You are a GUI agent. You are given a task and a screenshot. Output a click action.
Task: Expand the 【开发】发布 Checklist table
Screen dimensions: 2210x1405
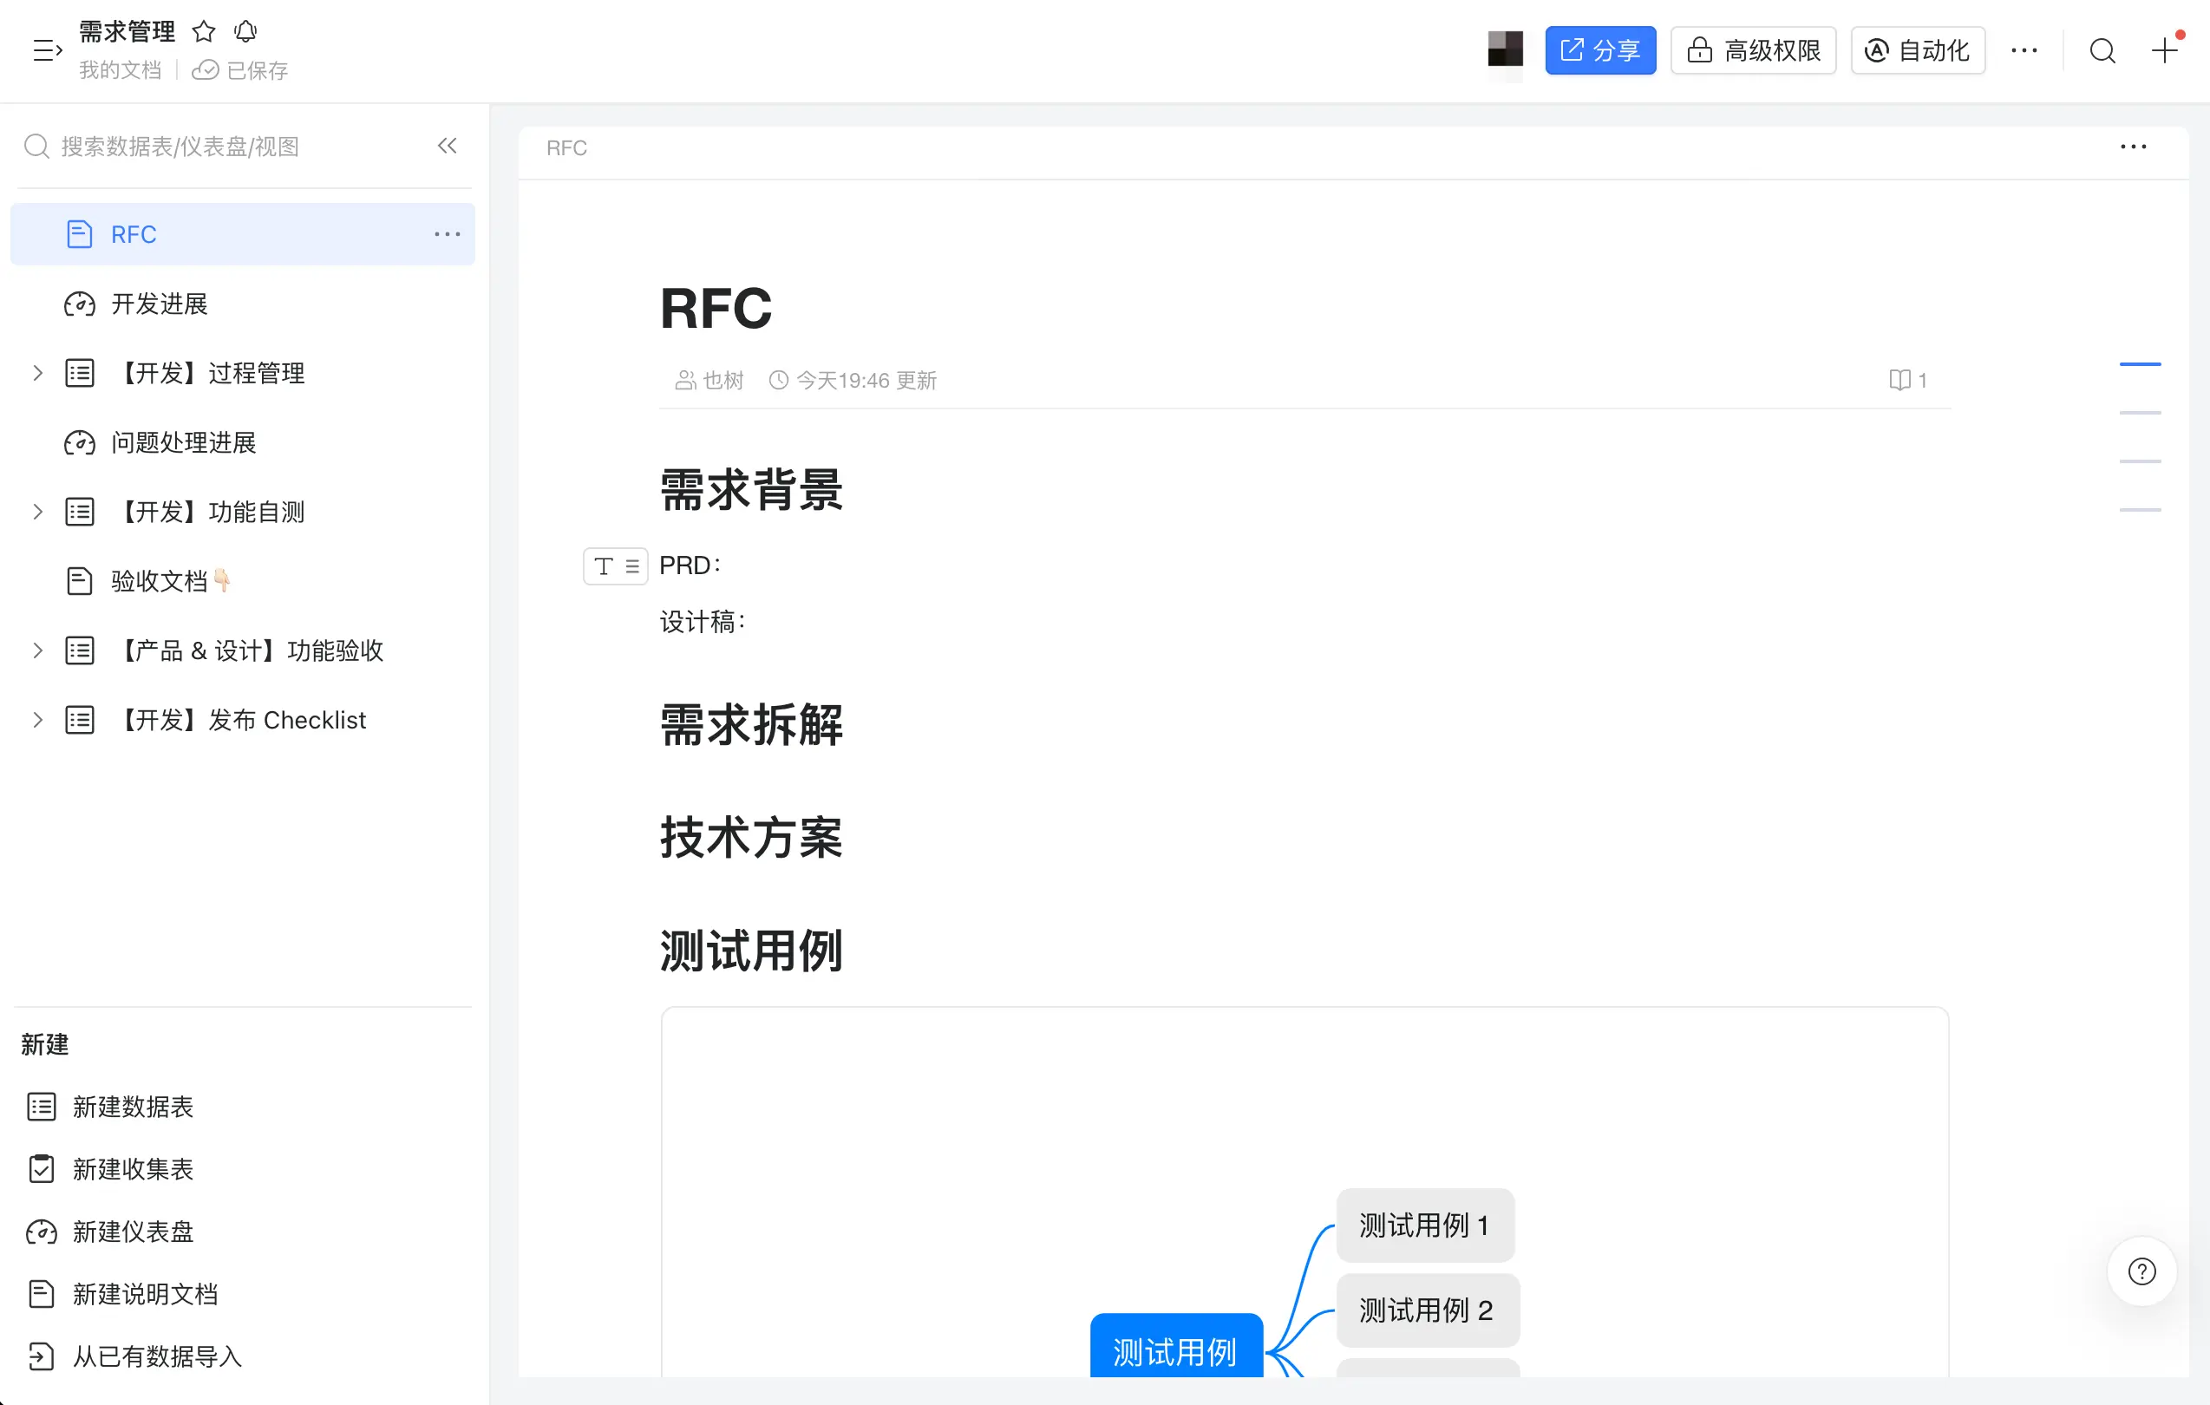(x=37, y=721)
